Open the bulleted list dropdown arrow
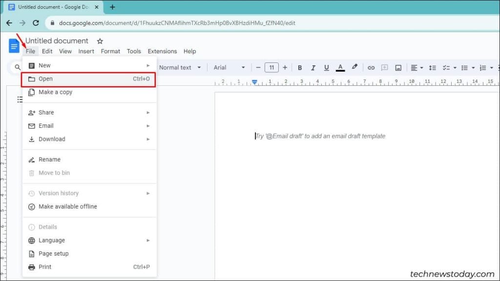Image resolution: width=500 pixels, height=281 pixels. tap(473, 68)
